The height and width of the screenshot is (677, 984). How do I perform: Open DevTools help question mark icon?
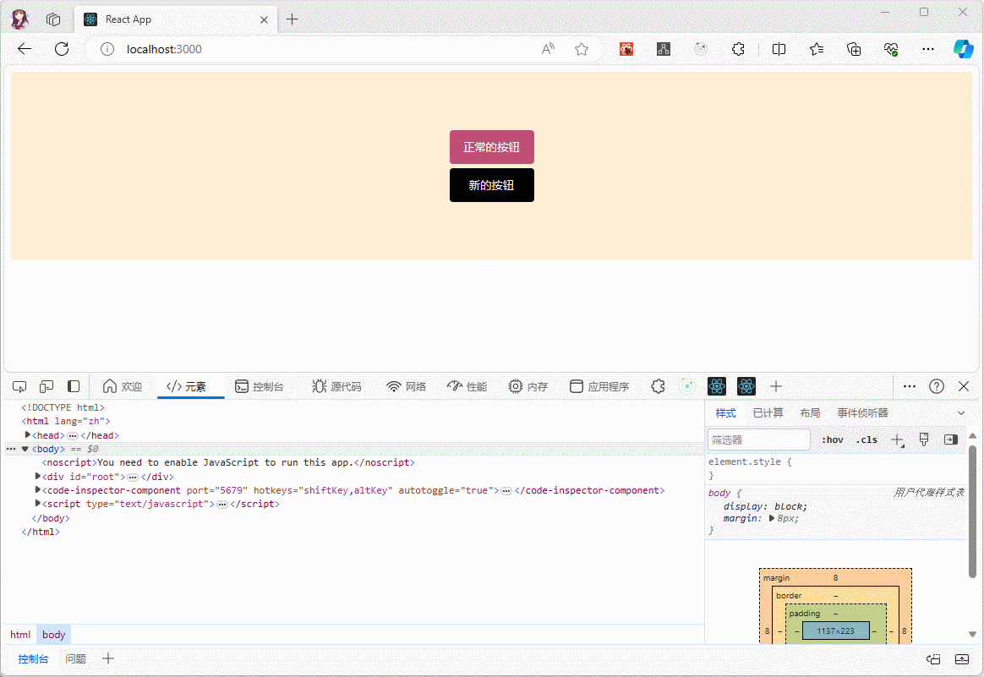pyautogui.click(x=937, y=386)
